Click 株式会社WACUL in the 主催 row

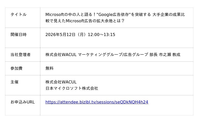pyautogui.click(x=61, y=82)
